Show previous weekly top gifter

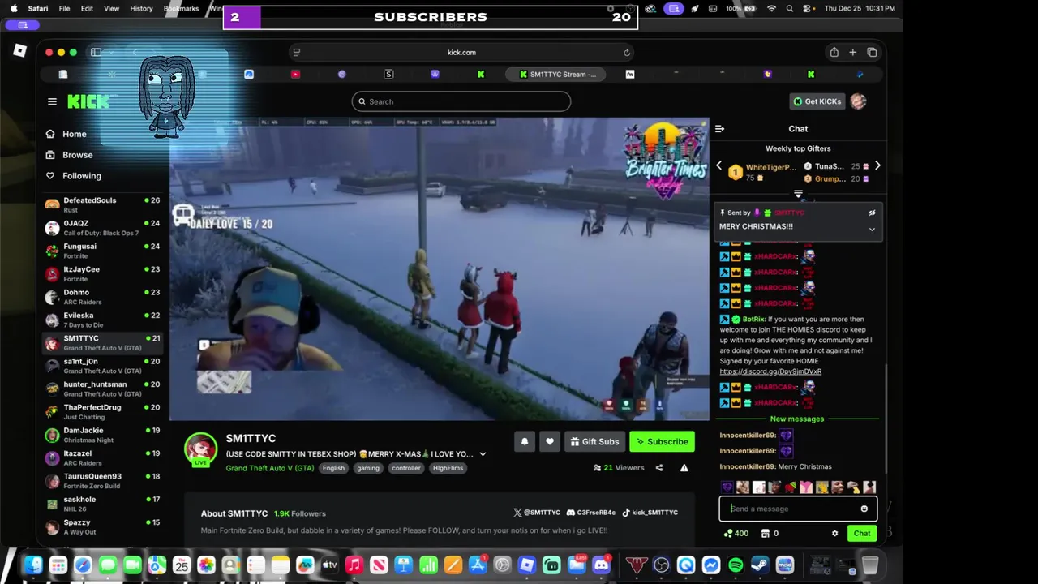(718, 166)
